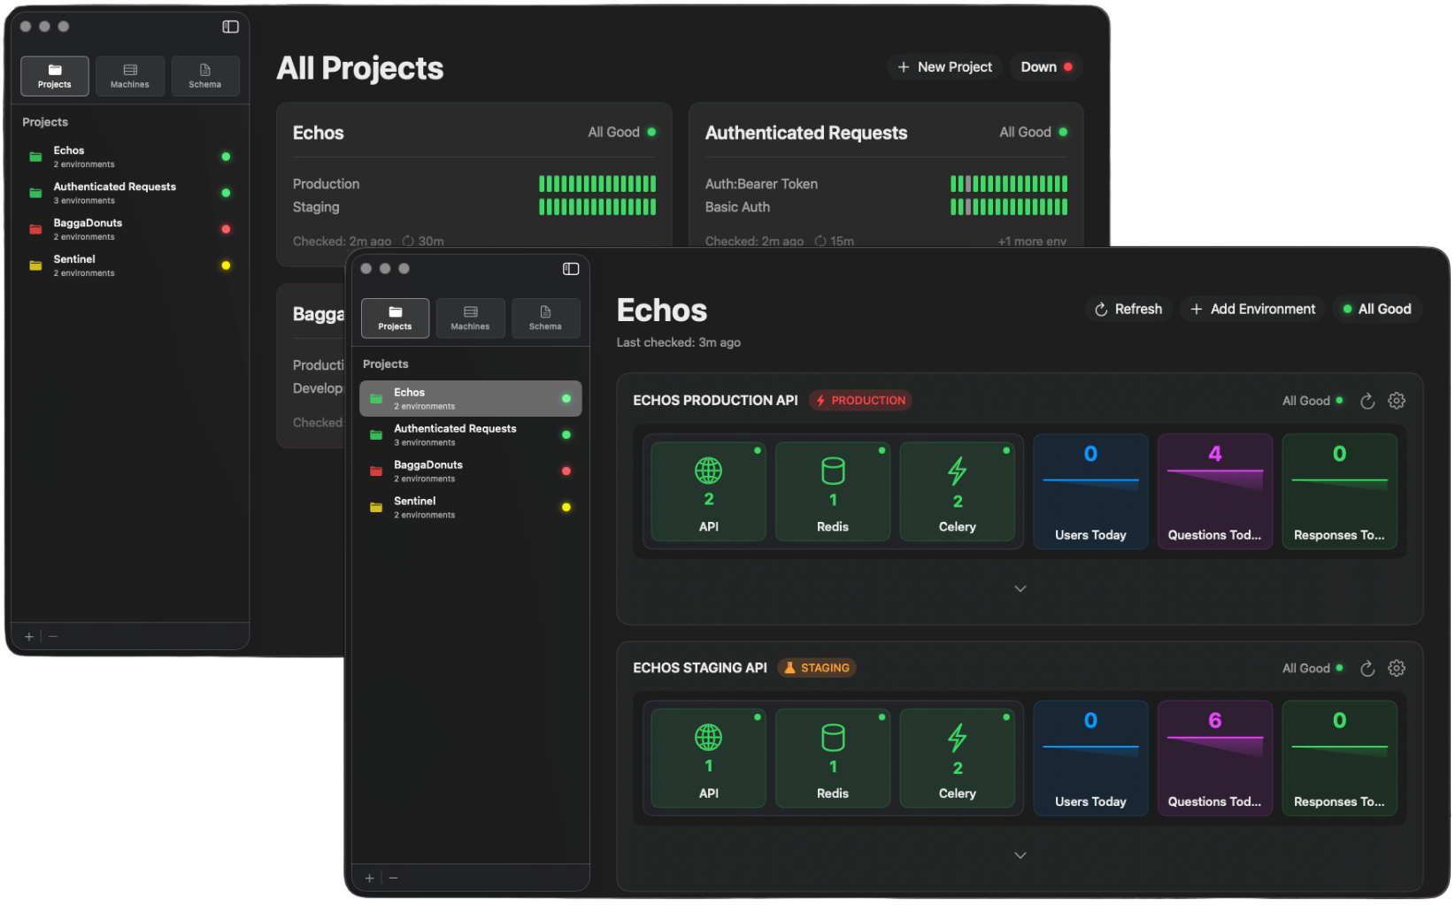
Task: Click the Celery lightning icon under Production
Action: [x=957, y=472]
